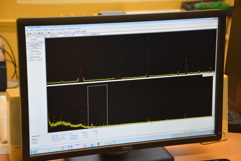Click the Clear button
Viewport: 241px width, 161px height.
35,48
